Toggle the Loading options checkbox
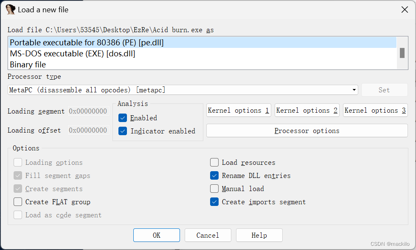 coord(18,162)
